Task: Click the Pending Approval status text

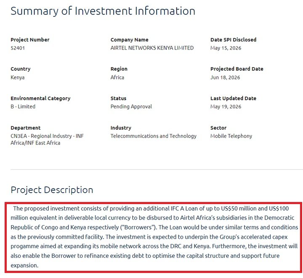Action: (x=131, y=107)
